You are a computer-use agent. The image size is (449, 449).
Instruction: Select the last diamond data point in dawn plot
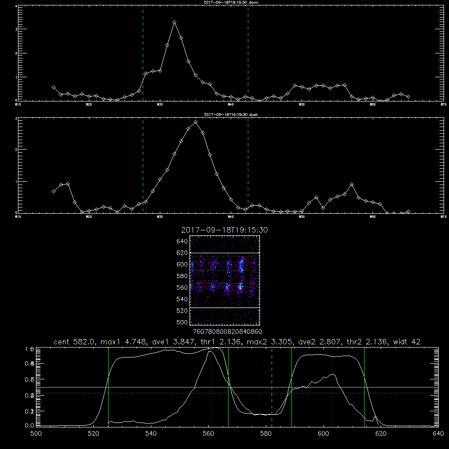point(408,97)
